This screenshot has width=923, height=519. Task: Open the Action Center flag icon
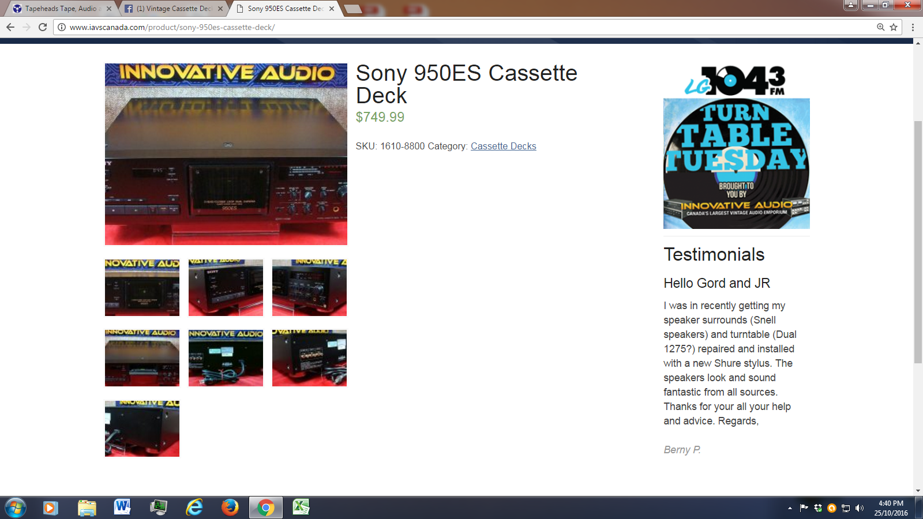[x=804, y=508]
